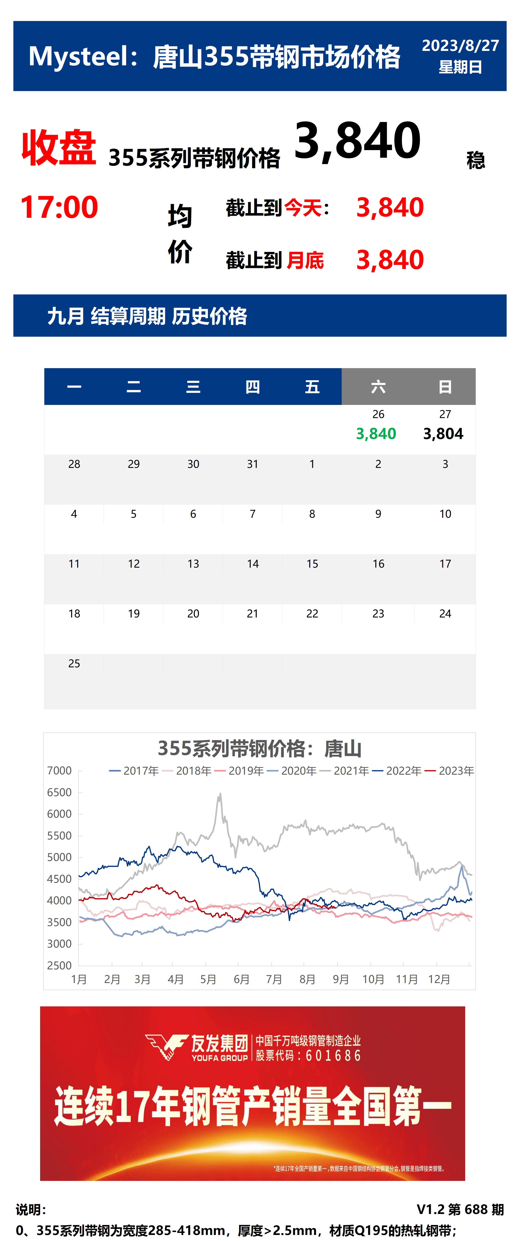Click the 四 (Thursday) column header
520x1241 pixels.
tap(253, 386)
